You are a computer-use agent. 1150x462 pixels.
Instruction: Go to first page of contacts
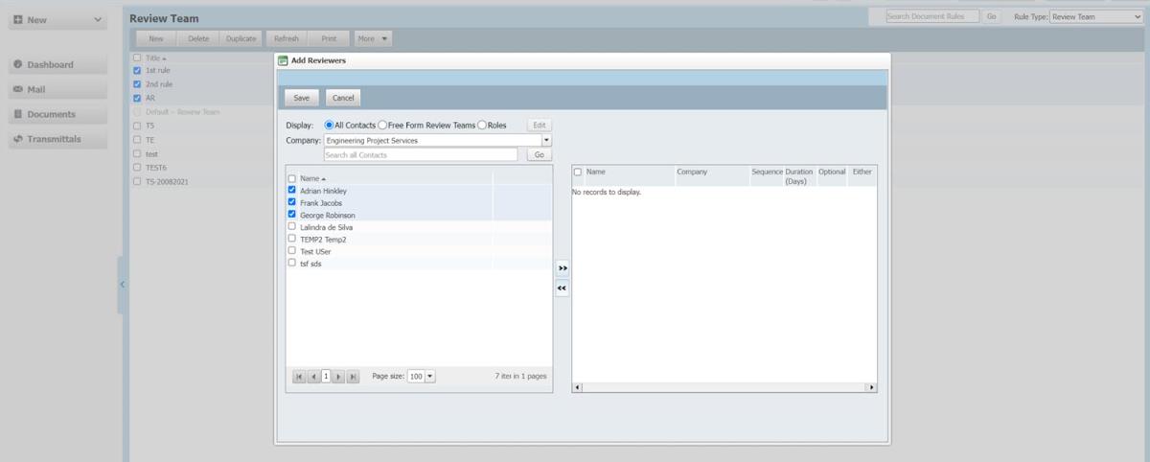[x=300, y=377]
